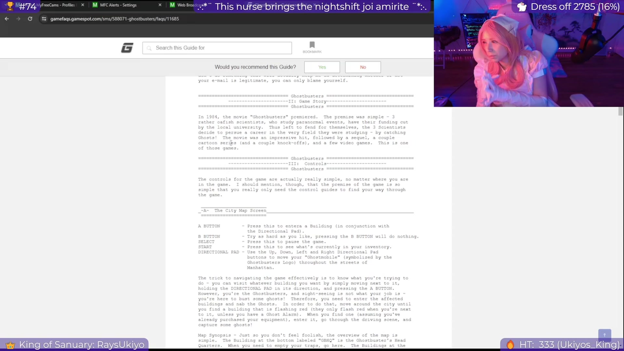Click the gamefaqs.gamespot.com address bar URL
This screenshot has width=624, height=351.
[114, 19]
